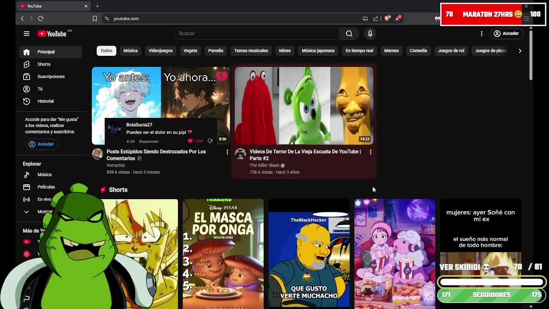Open the Vorrachis channel avatar

(x=97, y=154)
